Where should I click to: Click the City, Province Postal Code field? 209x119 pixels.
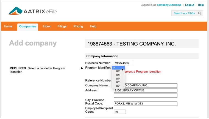click(x=146, y=104)
